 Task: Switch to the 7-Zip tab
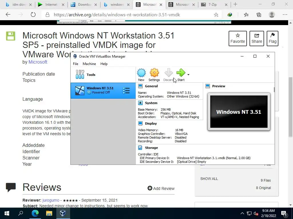point(213,5)
